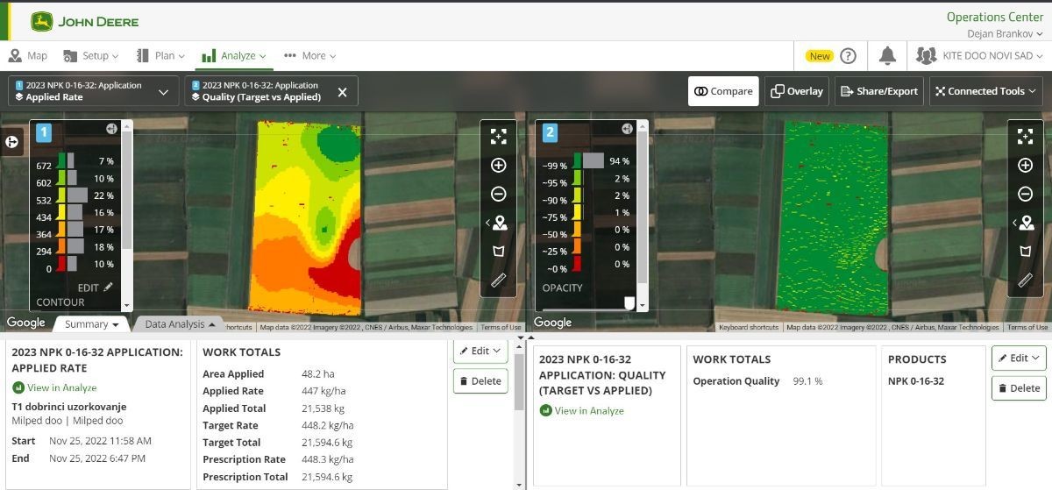This screenshot has height=490, width=1052.
Task: Switch to the Data Analysis tab
Action: click(x=178, y=324)
